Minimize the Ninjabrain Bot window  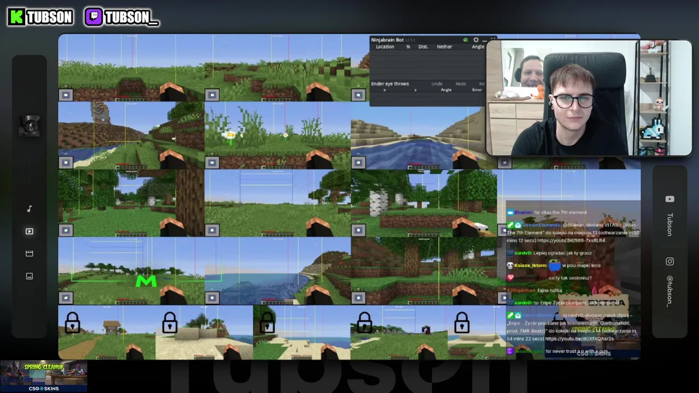pos(484,40)
